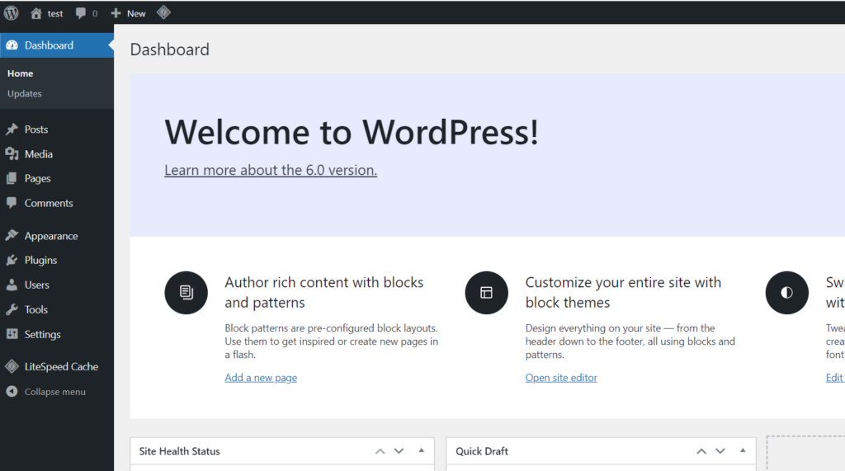This screenshot has width=845, height=471.
Task: Click the WordPress logo in admin bar
Action: (x=12, y=13)
